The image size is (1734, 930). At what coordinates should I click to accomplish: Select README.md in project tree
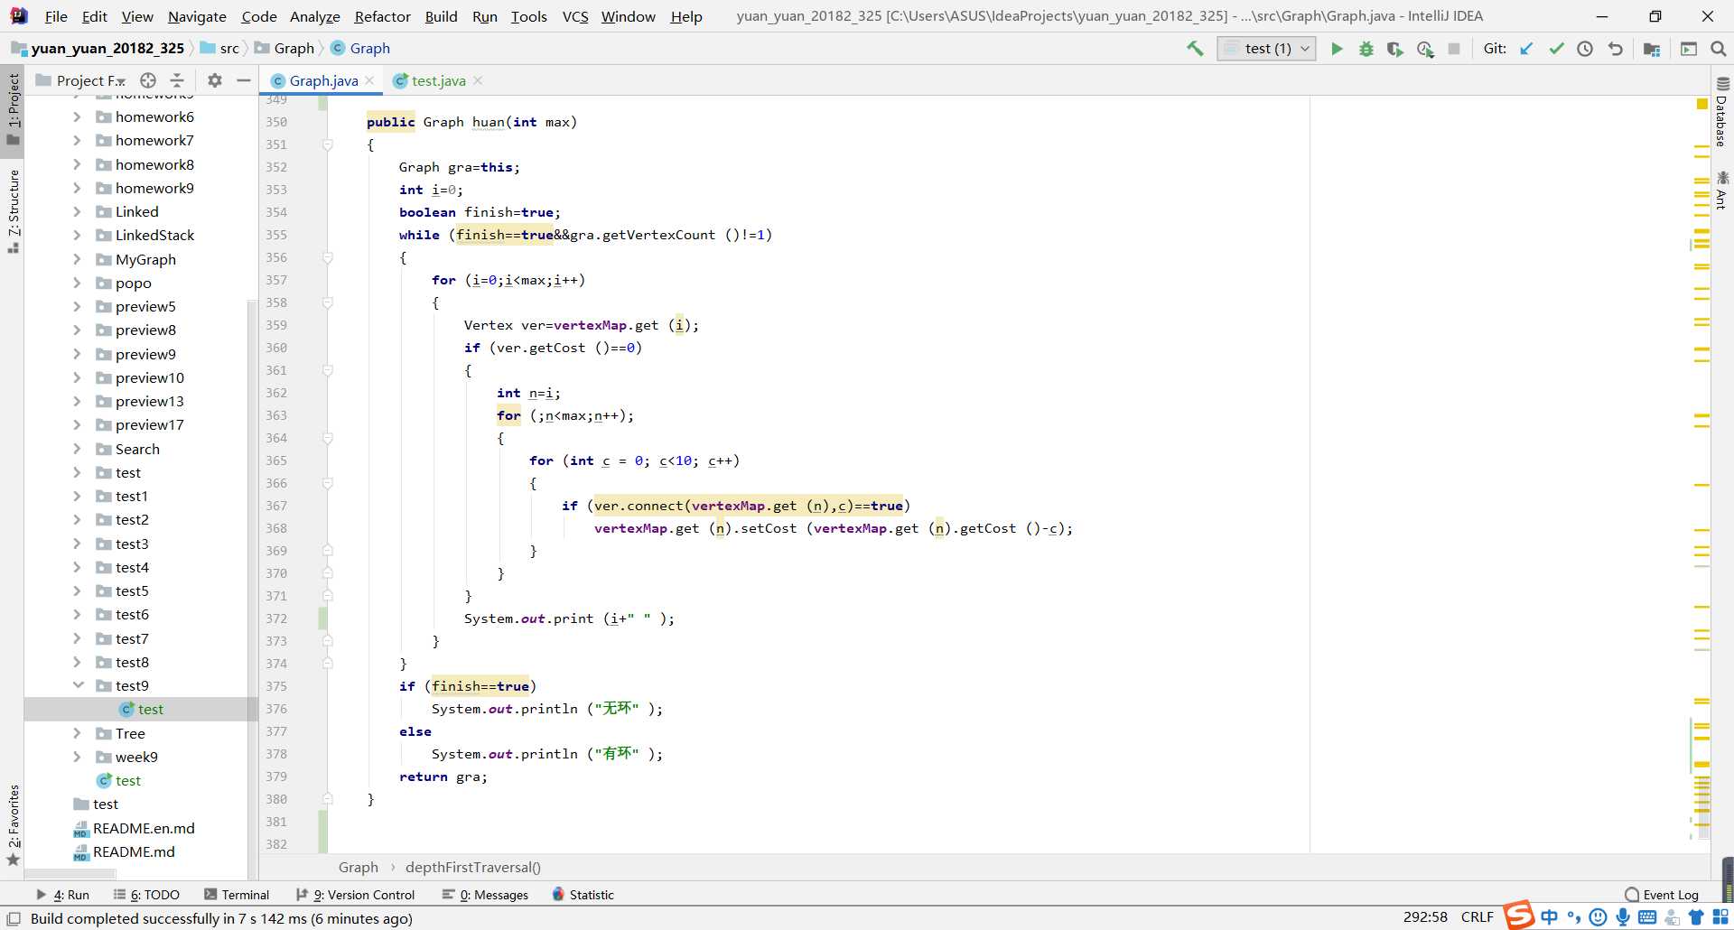click(x=134, y=851)
